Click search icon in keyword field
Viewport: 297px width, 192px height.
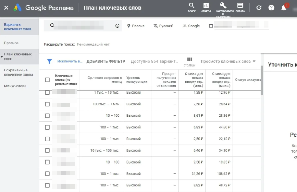coord(52,25)
